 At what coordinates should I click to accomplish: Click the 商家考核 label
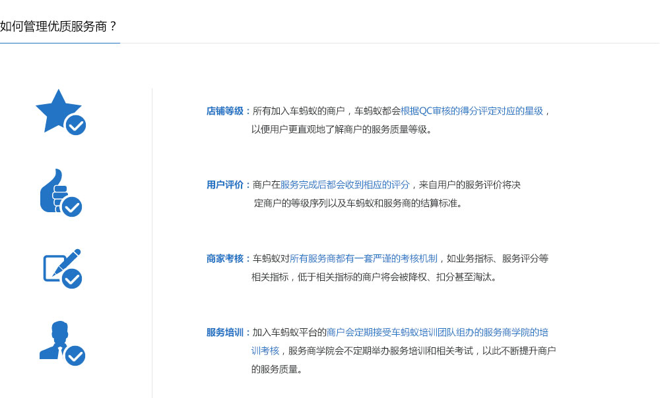click(x=225, y=258)
